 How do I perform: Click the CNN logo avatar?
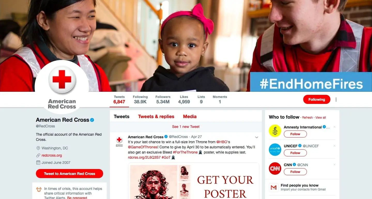(x=275, y=169)
